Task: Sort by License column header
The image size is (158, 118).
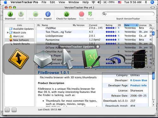Action: (143, 25)
